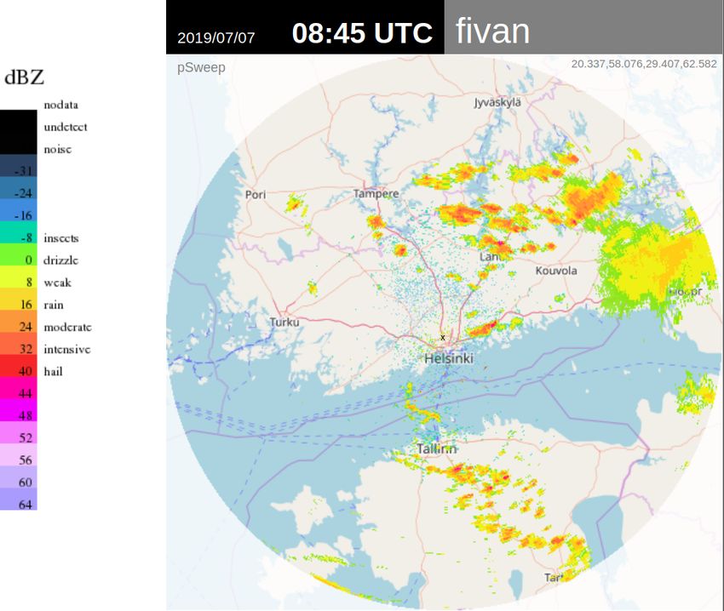Click the 'fivan' radar site name
This screenshot has width=724, height=611.
coord(492,31)
